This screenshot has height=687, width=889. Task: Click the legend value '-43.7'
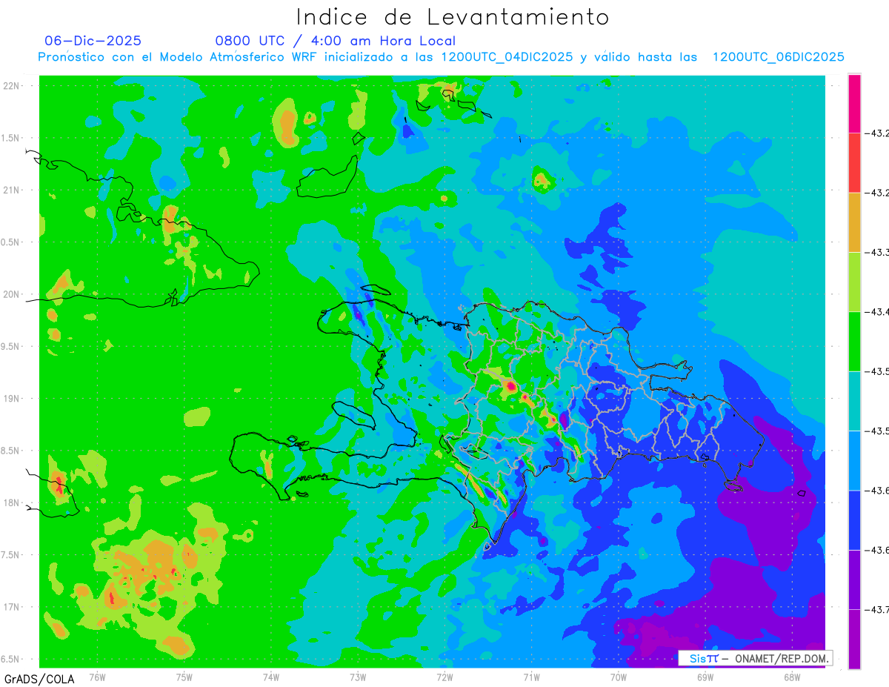(879, 609)
